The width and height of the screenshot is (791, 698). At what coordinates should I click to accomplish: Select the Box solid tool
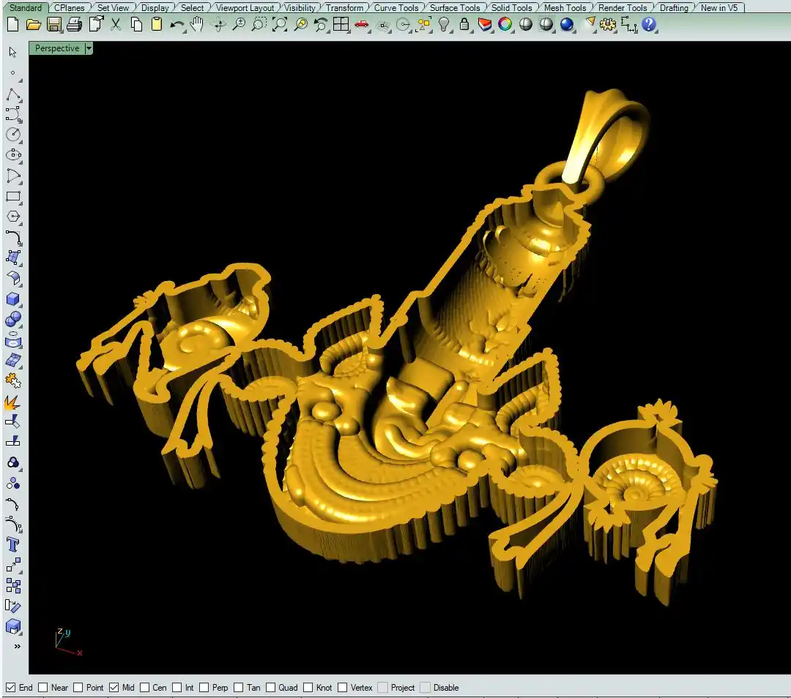13,299
